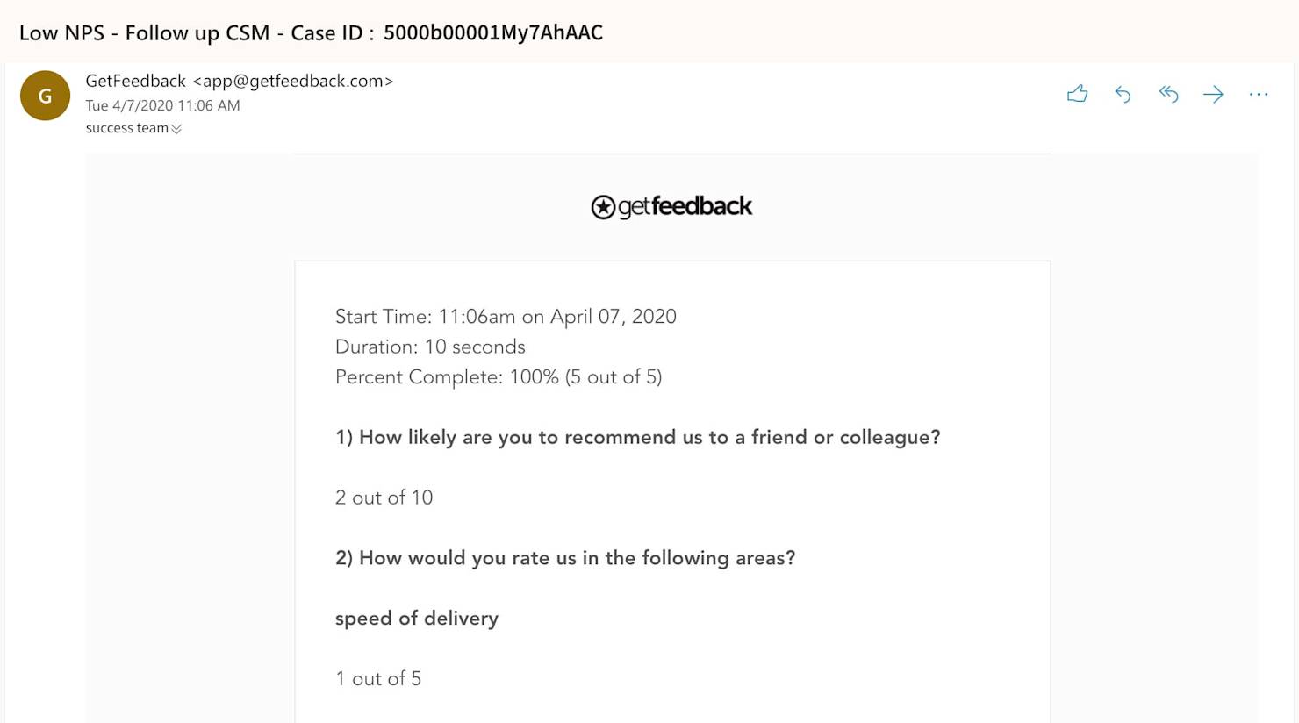This screenshot has height=723, width=1299.
Task: Forward this email using the right-arrow icon
Action: click(x=1213, y=94)
